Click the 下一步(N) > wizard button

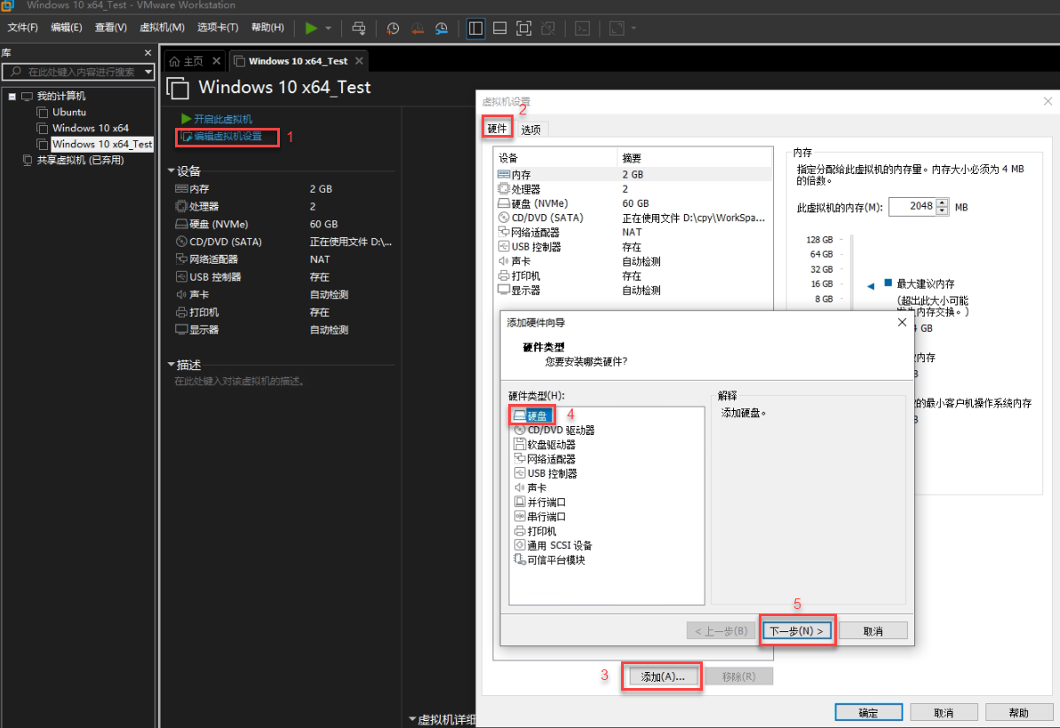point(797,630)
